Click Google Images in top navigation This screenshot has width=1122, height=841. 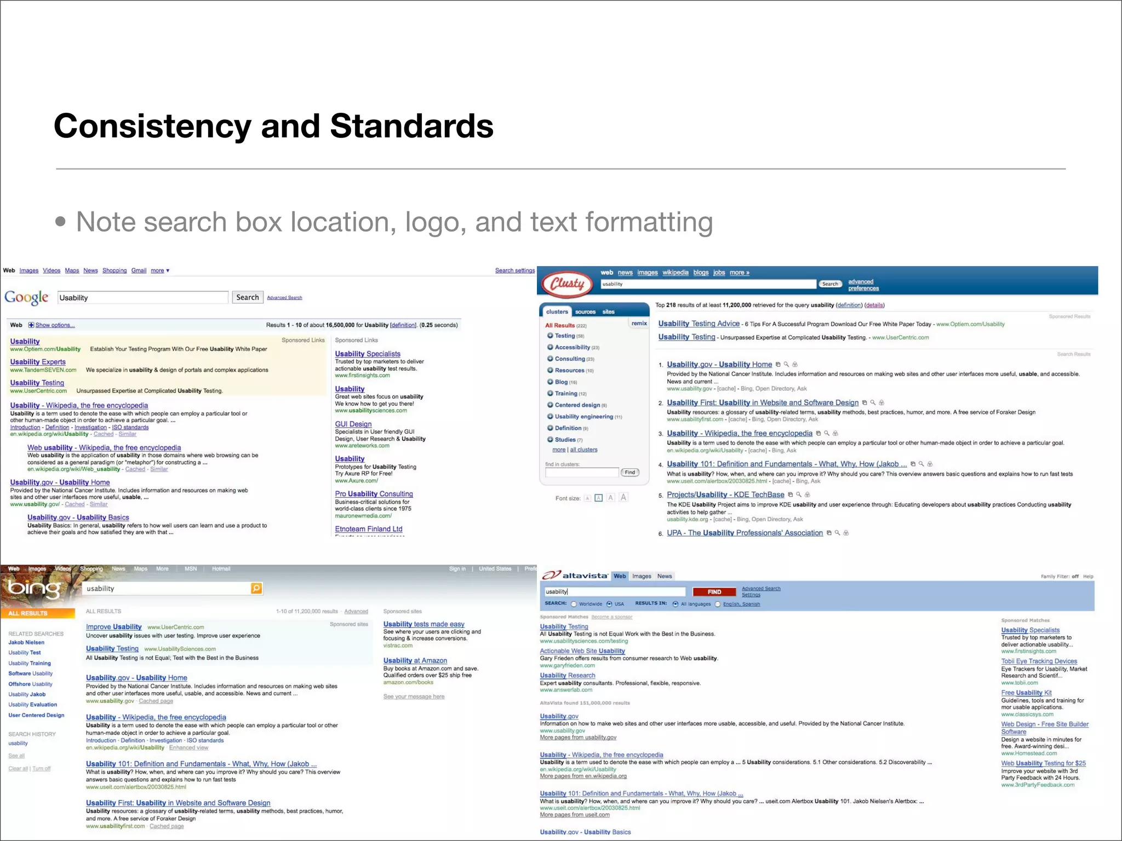[x=29, y=270]
